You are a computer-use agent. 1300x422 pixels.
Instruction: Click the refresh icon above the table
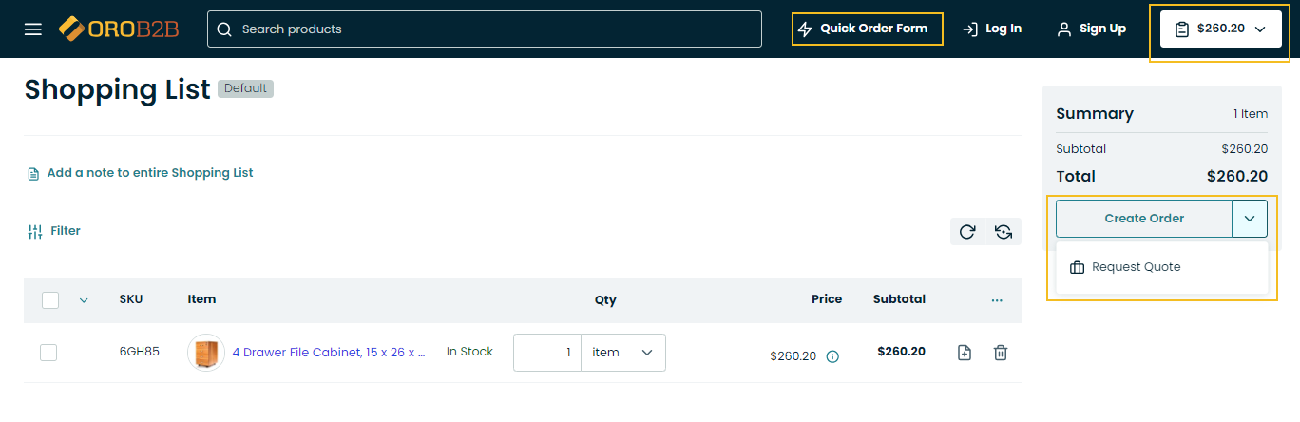(x=967, y=232)
